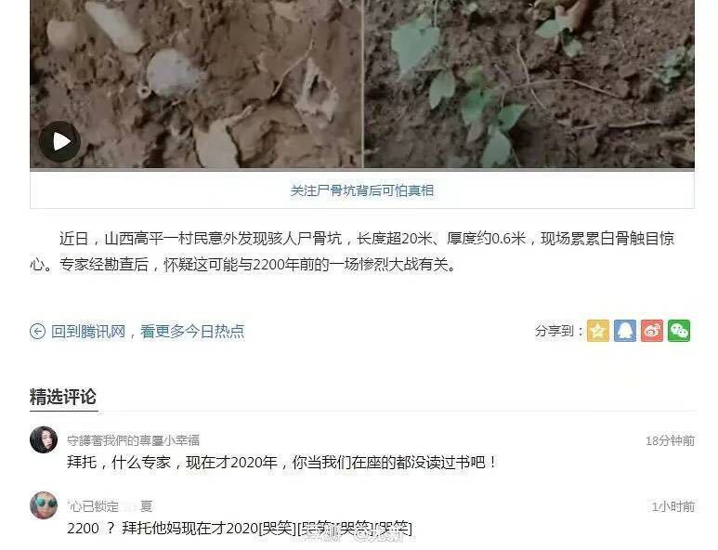Open 看更多今日热点 link
The image size is (718, 550).
click(x=192, y=331)
